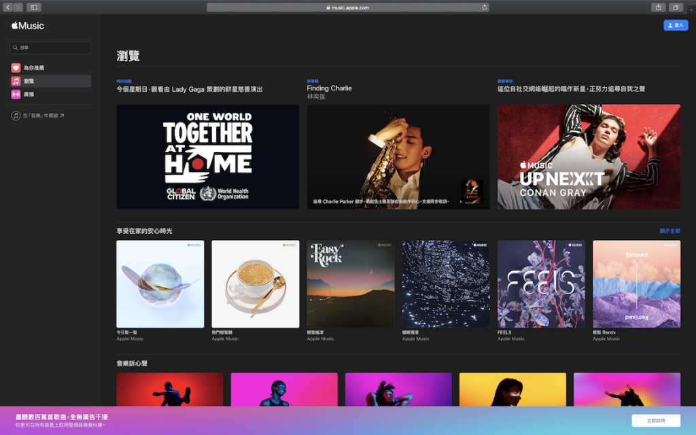Open the Up Next Conan Gray banner
This screenshot has height=435, width=696.
[589, 157]
